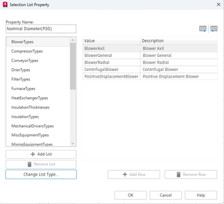Select the CentrifugalBlower value cell
Image resolution: width=224 pixels, height=204 pixels.
pyautogui.click(x=111, y=69)
